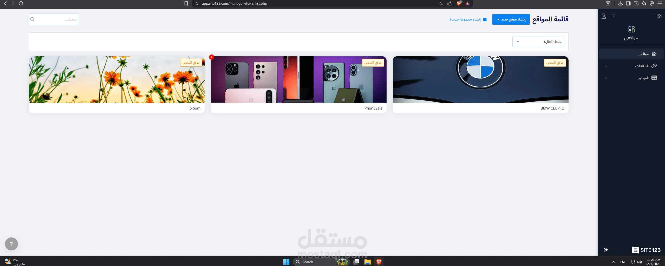
Task: Open the round help bubble button
Action: coord(11,244)
